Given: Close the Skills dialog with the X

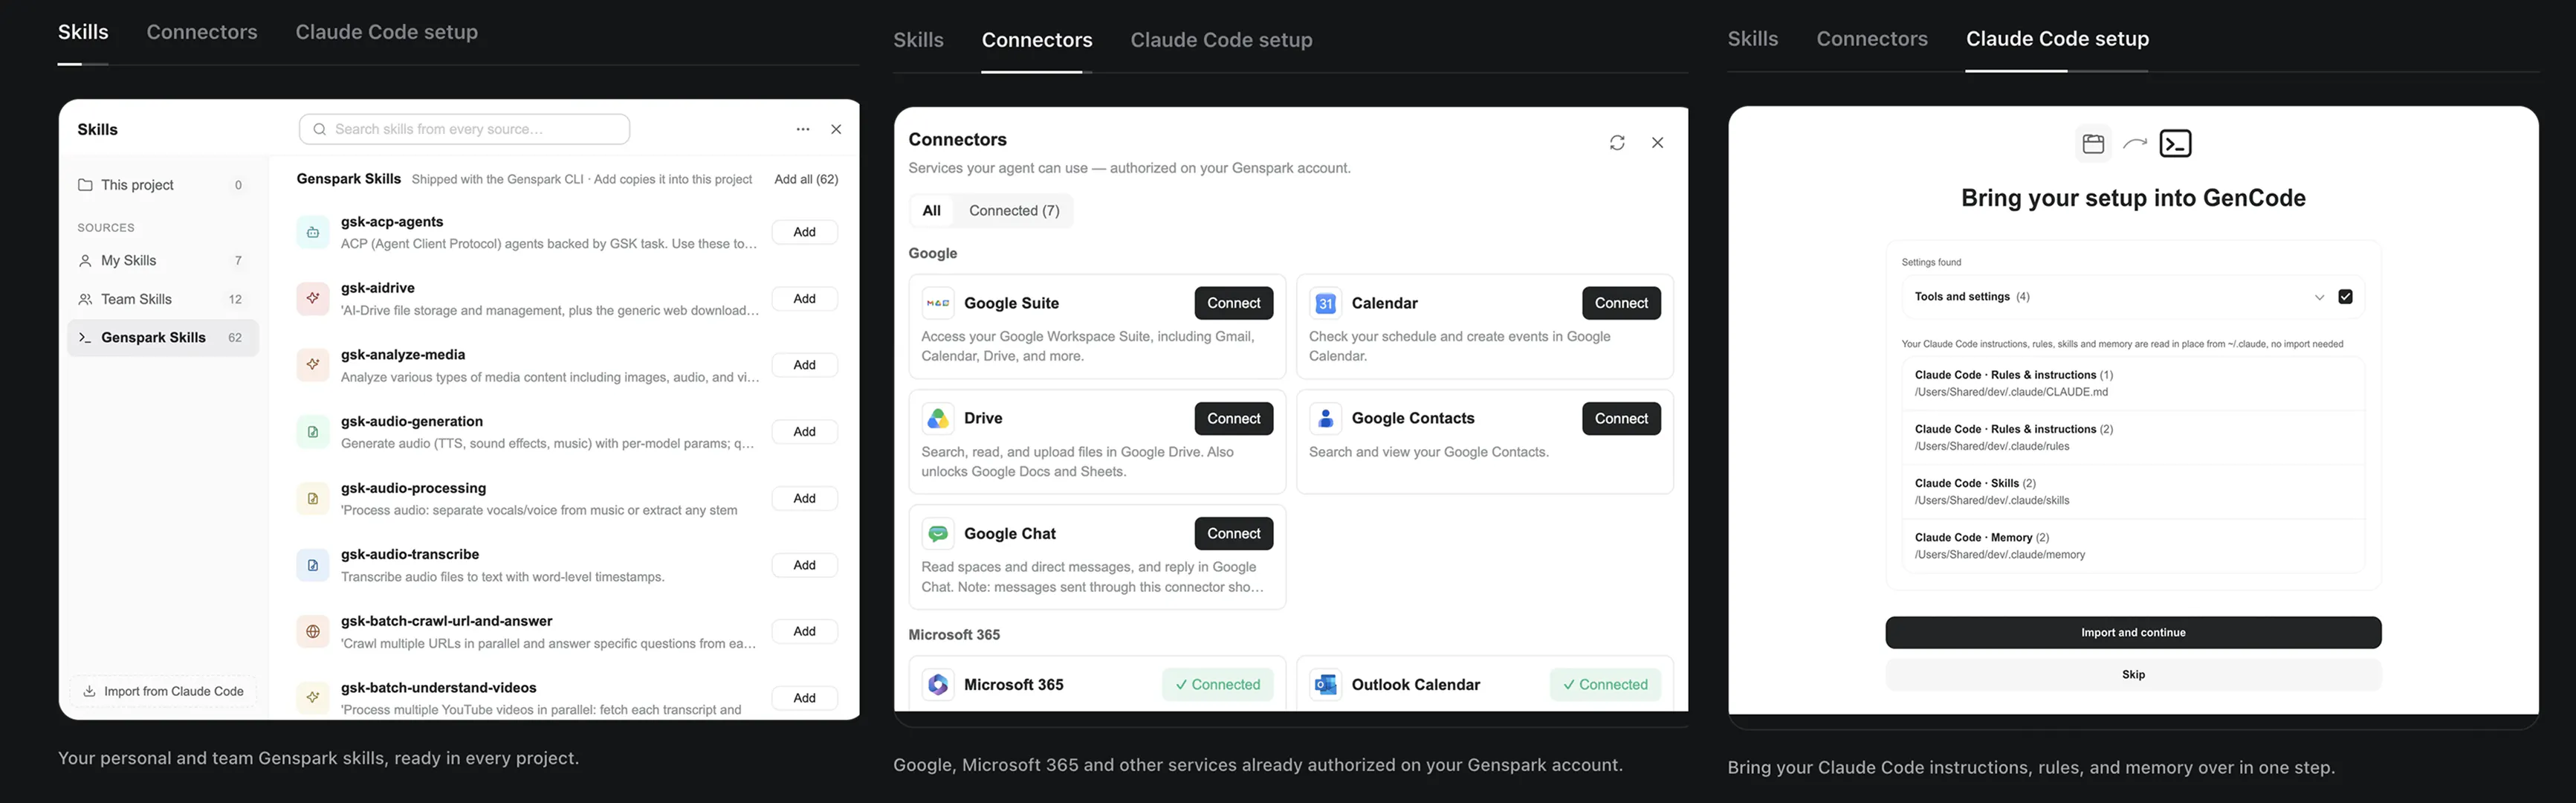Looking at the screenshot, I should [836, 129].
